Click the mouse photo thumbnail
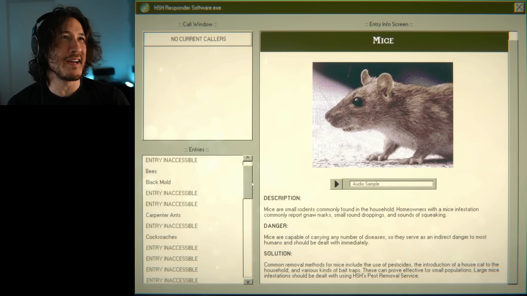Screen dimensions: 527x296 (383, 115)
